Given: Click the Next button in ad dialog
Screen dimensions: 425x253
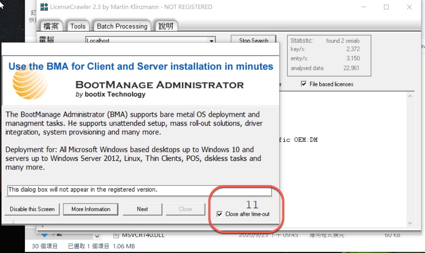Looking at the screenshot, I should [142, 209].
